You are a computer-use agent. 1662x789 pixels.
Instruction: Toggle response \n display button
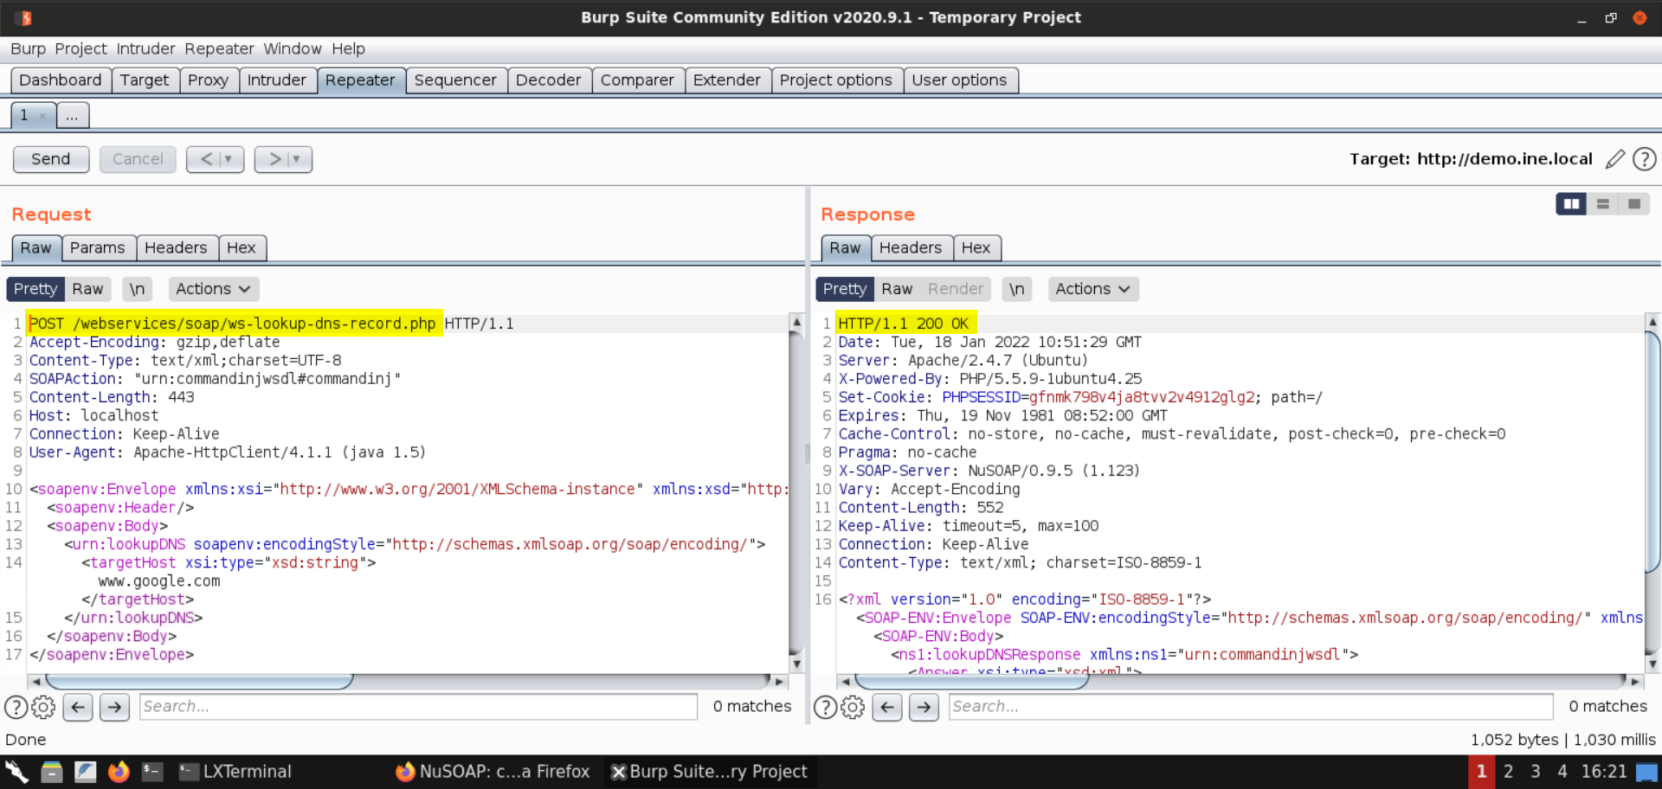click(1016, 289)
